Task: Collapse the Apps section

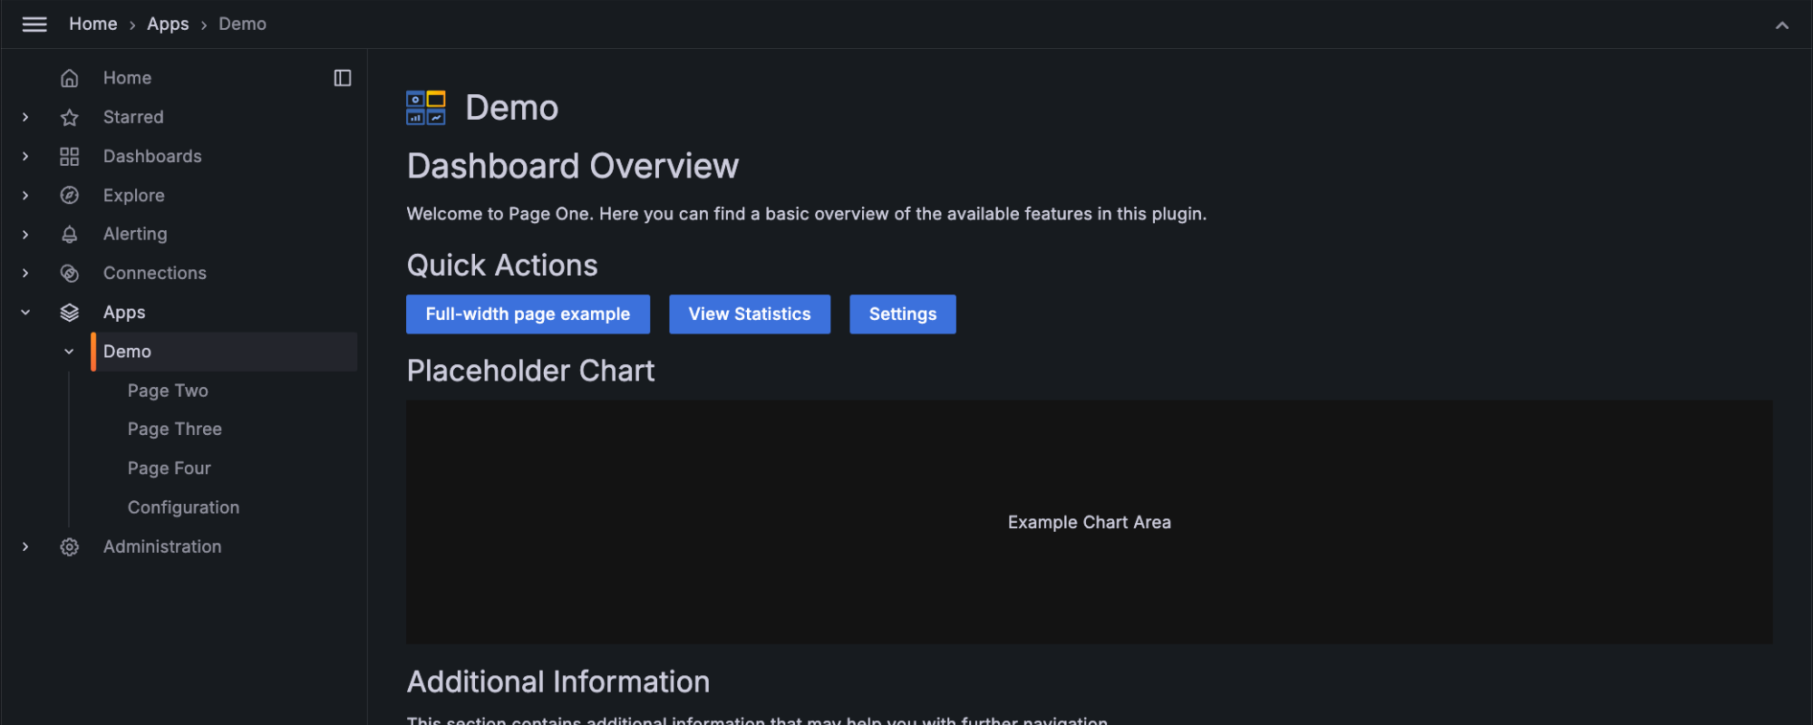Action: point(25,312)
